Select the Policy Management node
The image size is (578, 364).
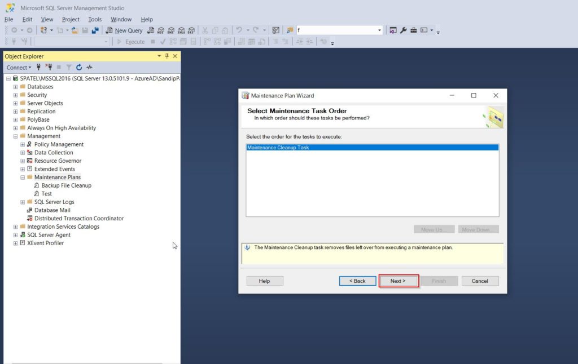coord(59,144)
